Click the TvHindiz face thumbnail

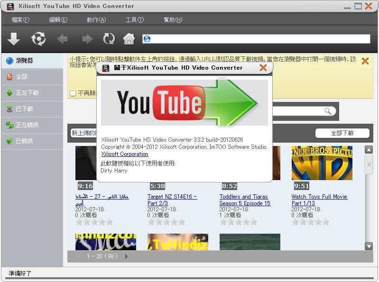point(178,242)
